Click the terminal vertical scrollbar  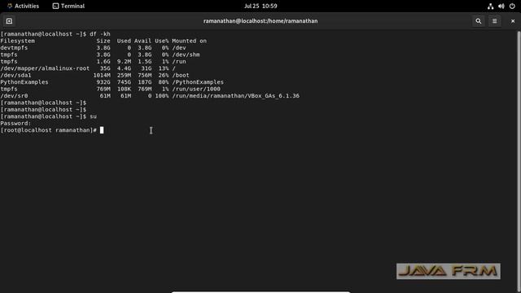(519, 161)
